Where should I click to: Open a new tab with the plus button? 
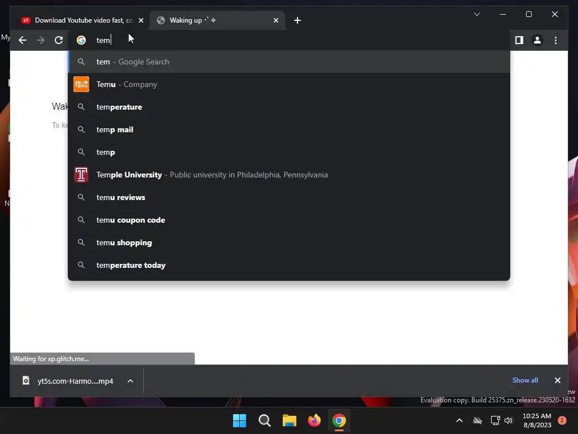[x=297, y=20]
